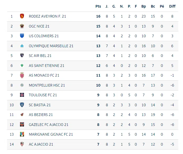Click the Montpellier HSC club logo

pos(22,85)
